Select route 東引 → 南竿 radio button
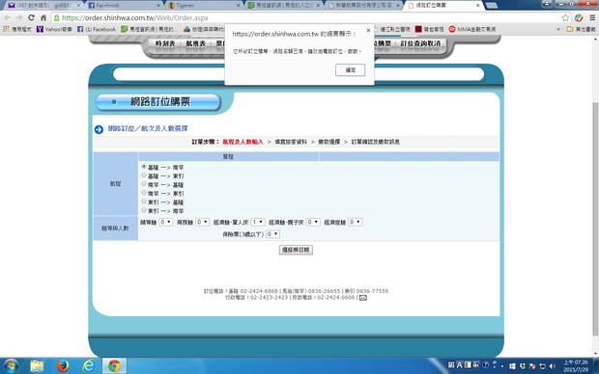Screen dimensions: 599x374 (144, 210)
